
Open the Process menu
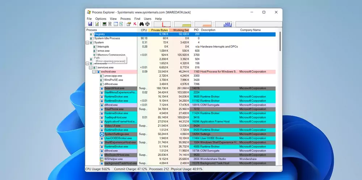(x=125, y=19)
